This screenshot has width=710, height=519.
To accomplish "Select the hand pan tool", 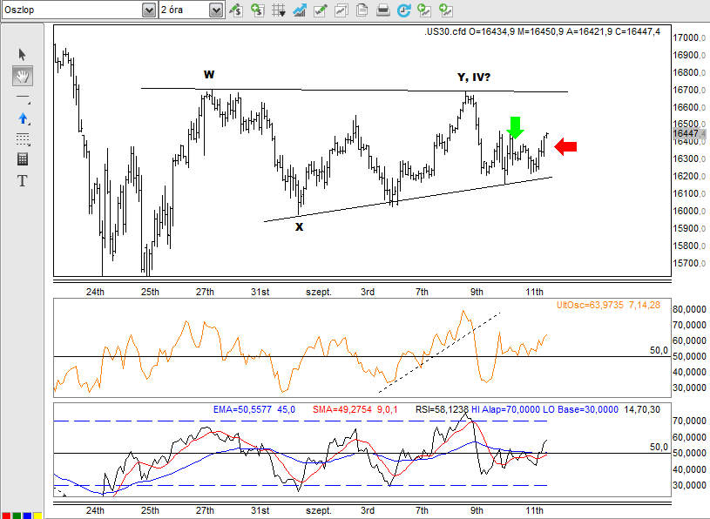I will (x=22, y=76).
